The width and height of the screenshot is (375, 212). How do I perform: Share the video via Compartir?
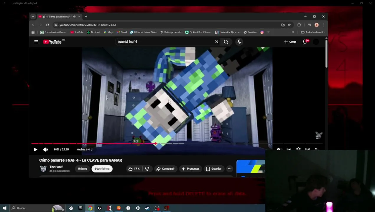165,169
